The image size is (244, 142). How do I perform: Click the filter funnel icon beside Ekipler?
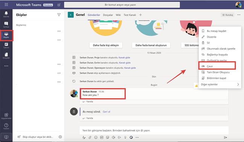point(59,15)
